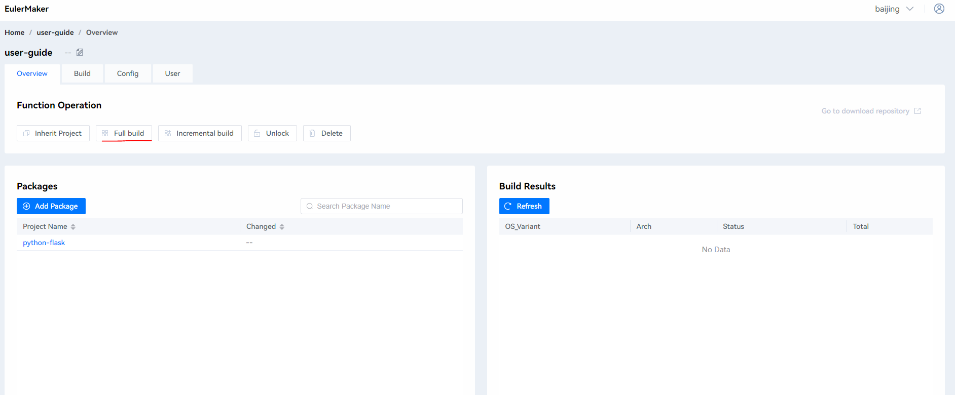
Task: Select the Overview tab
Action: click(32, 73)
